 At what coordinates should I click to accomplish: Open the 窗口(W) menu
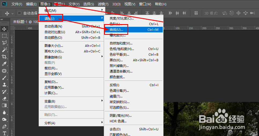point(145,4)
